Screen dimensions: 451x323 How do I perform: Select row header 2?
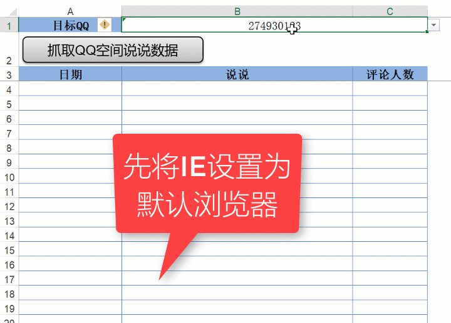(9, 49)
